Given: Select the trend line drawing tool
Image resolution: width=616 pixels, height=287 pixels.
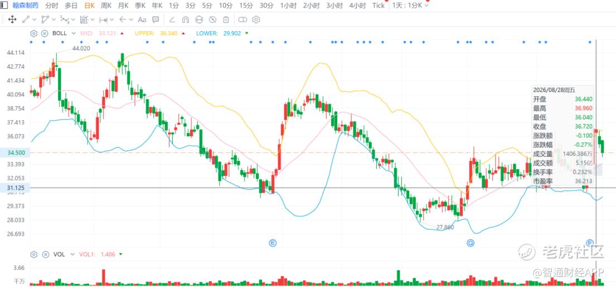Looking at the screenshot, I should click(26, 19).
